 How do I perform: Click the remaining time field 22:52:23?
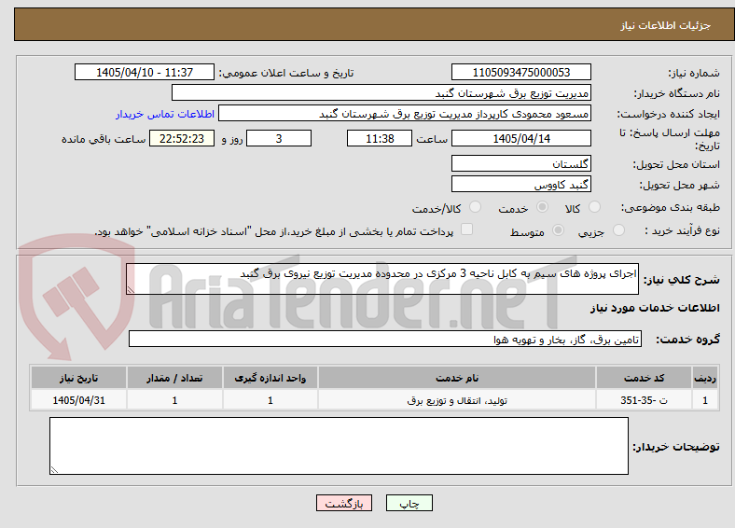(x=182, y=138)
